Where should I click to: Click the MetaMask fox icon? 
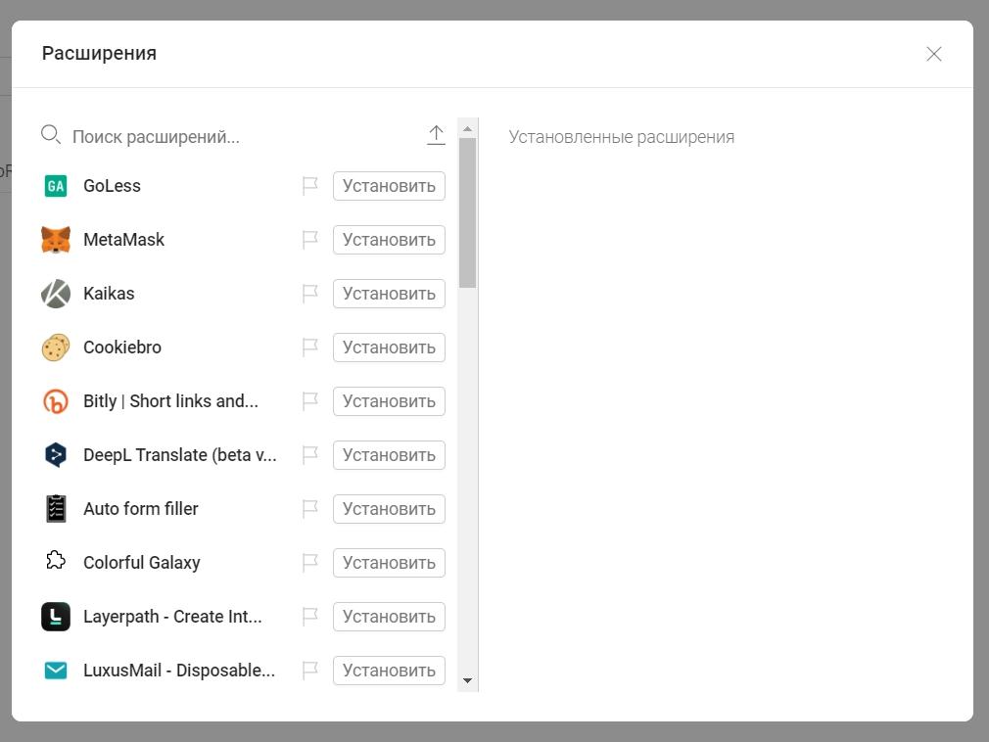point(56,240)
